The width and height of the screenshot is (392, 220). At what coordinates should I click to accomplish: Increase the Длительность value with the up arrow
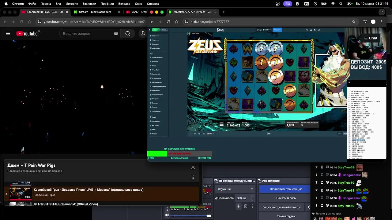252,196
